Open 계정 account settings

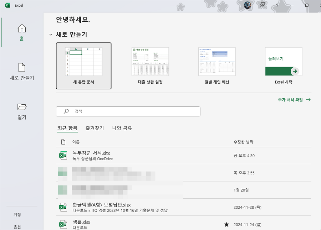point(17,214)
